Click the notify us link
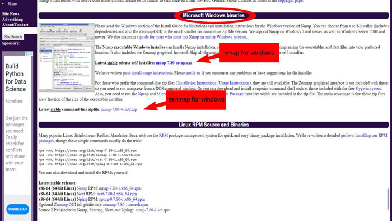This screenshot has height=221, width=392. 193,73
